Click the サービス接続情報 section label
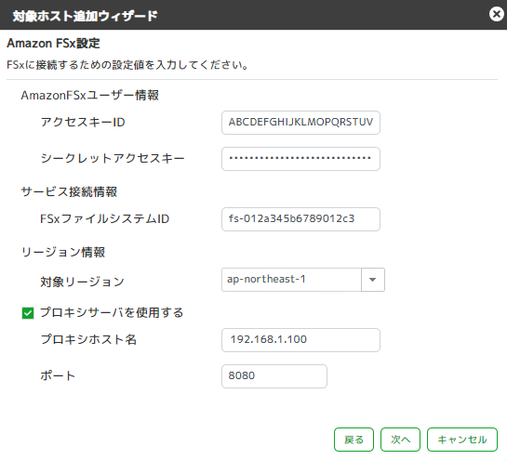Screen dimensions: 507x460 [x=69, y=191]
